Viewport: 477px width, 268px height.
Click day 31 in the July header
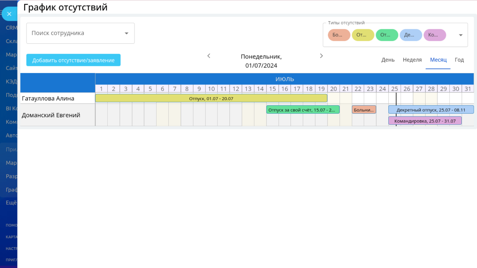coord(468,89)
